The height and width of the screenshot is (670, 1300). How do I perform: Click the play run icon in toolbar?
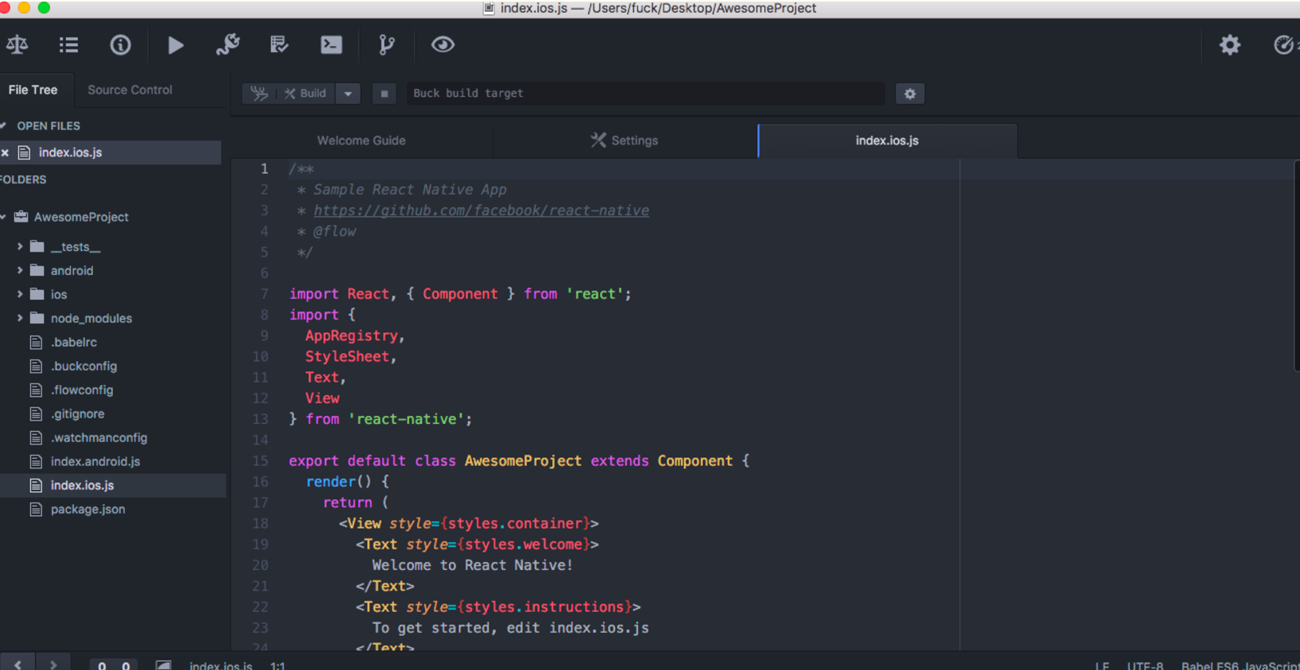pos(176,44)
